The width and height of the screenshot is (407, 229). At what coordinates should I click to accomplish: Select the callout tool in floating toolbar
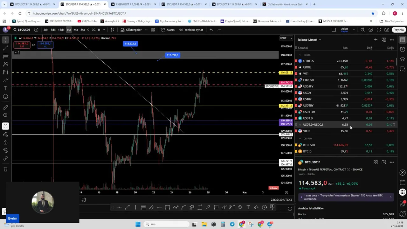click(216, 207)
